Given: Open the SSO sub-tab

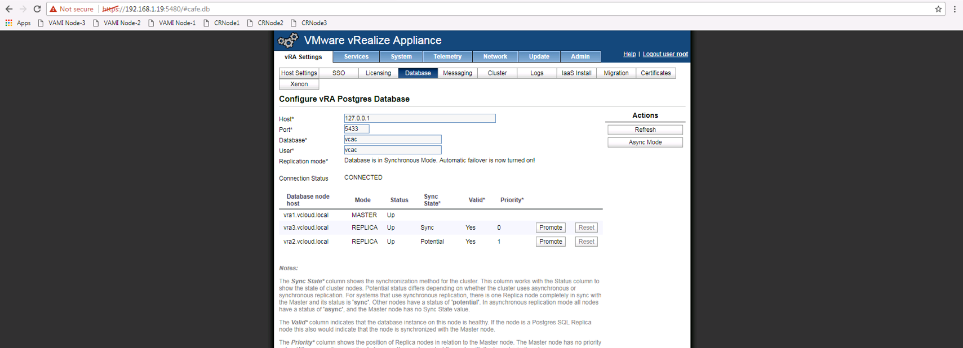Looking at the screenshot, I should (x=339, y=73).
